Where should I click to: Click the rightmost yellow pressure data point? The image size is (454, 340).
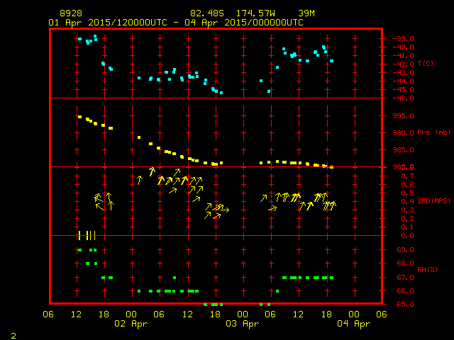pyautogui.click(x=331, y=166)
